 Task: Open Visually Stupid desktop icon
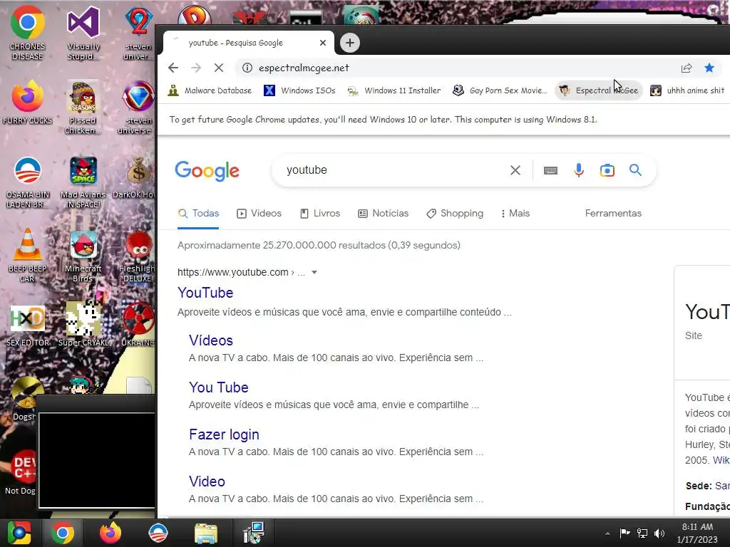point(83,33)
